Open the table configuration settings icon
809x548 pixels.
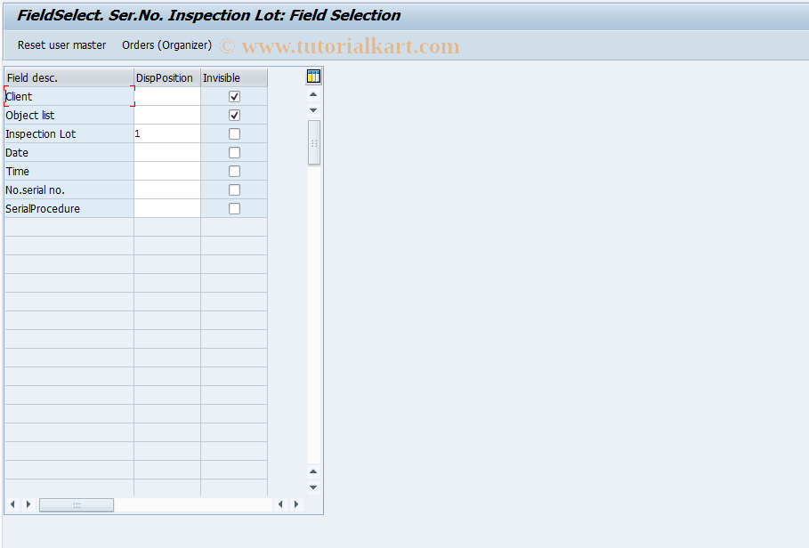(x=313, y=77)
